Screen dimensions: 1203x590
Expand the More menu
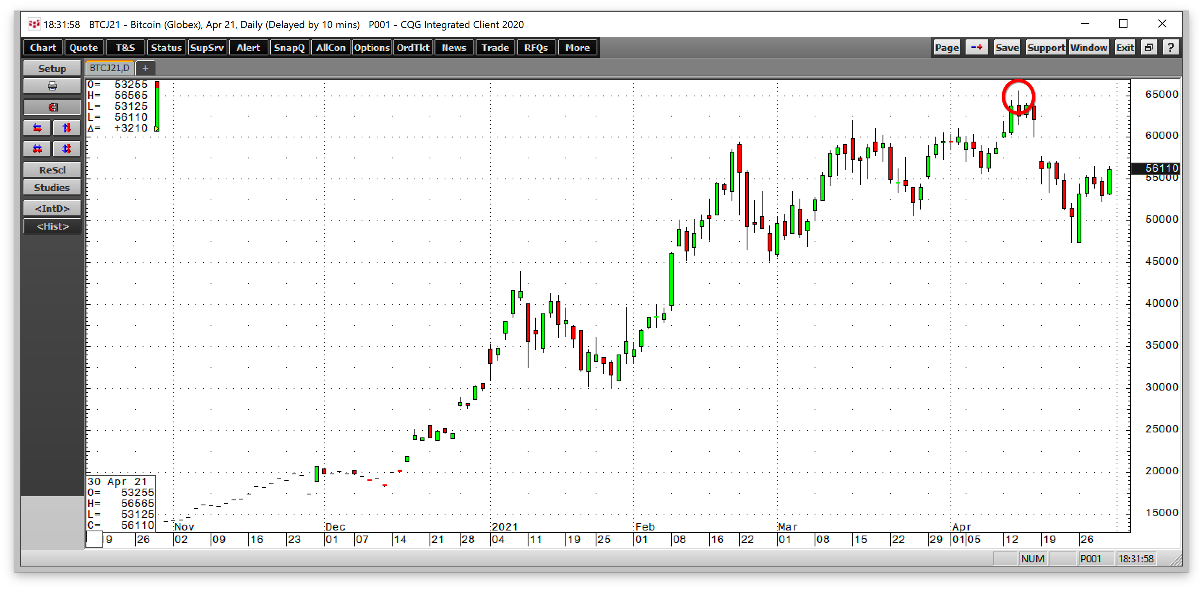pos(578,48)
